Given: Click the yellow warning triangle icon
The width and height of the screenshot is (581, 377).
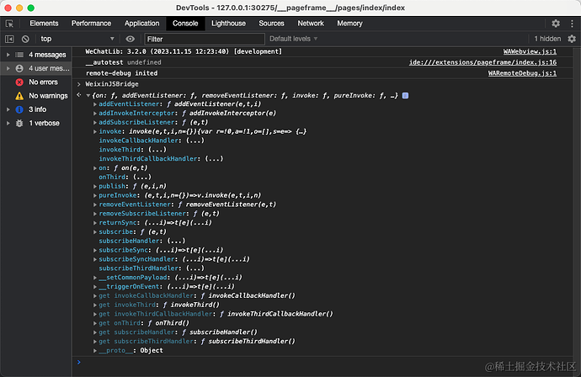Looking at the screenshot, I should coord(19,96).
